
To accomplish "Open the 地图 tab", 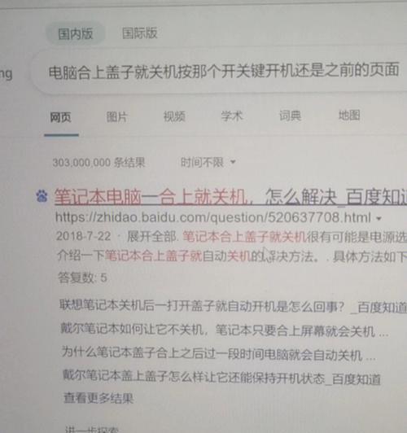I will [x=349, y=115].
